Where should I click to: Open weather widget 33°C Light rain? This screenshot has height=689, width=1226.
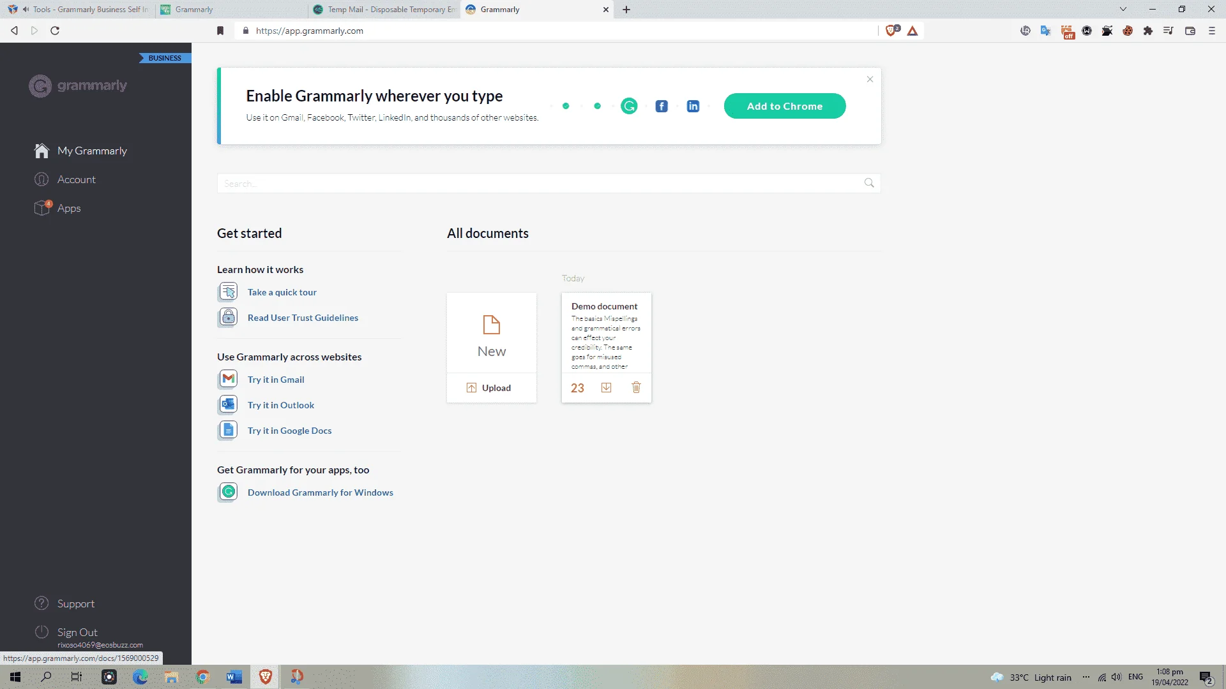[1031, 678]
